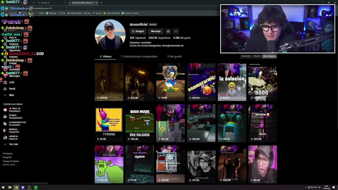This screenshot has width=338, height=190.
Task: Open Matheus macguffinl account avatar
Action: [5, 130]
